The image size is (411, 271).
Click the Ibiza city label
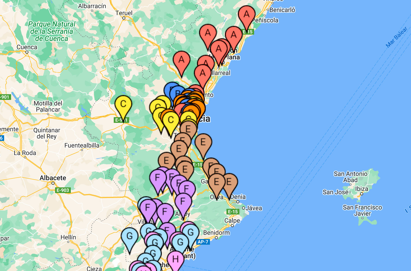click(362, 189)
